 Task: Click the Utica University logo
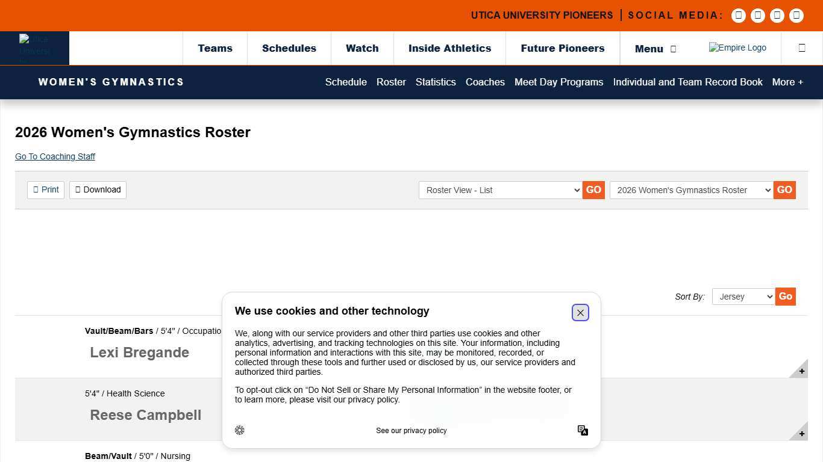pyautogui.click(x=35, y=48)
